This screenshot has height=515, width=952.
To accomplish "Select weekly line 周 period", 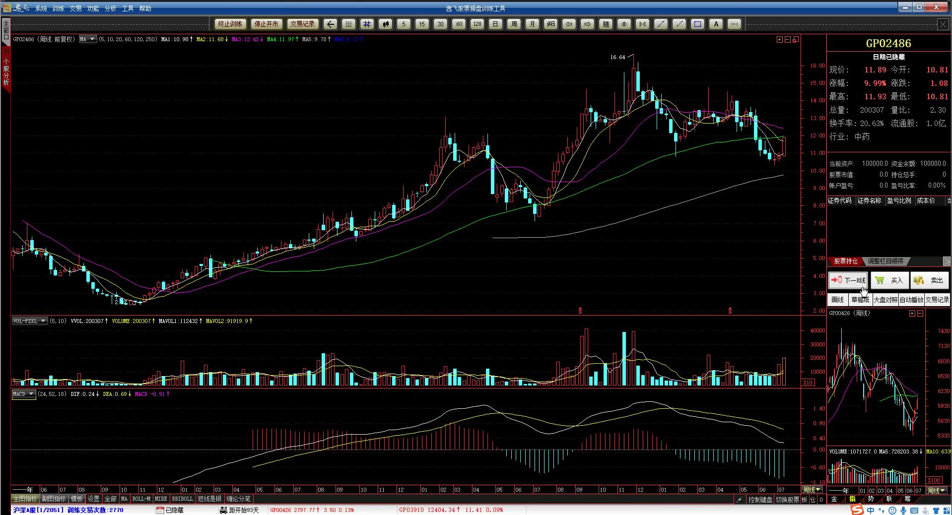I will (x=514, y=24).
